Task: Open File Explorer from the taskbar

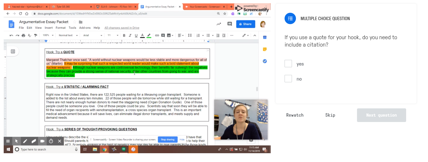Action: [x=95, y=149]
